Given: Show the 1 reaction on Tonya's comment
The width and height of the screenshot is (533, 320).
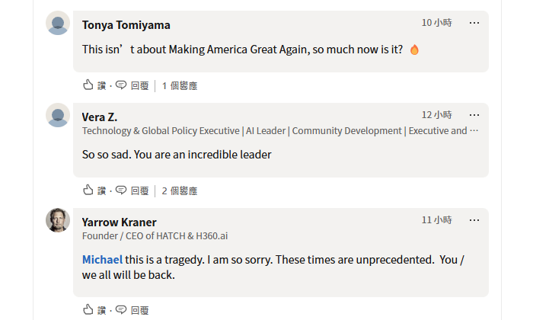Looking at the screenshot, I should tap(180, 86).
